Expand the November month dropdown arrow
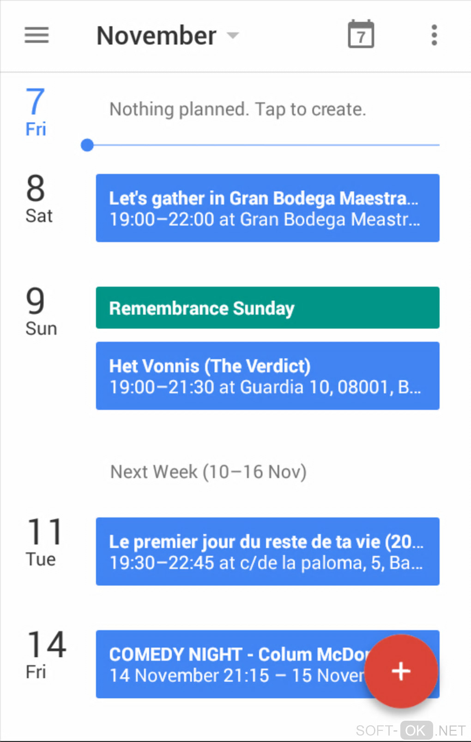Viewport: 471px width, 742px height. tap(233, 36)
